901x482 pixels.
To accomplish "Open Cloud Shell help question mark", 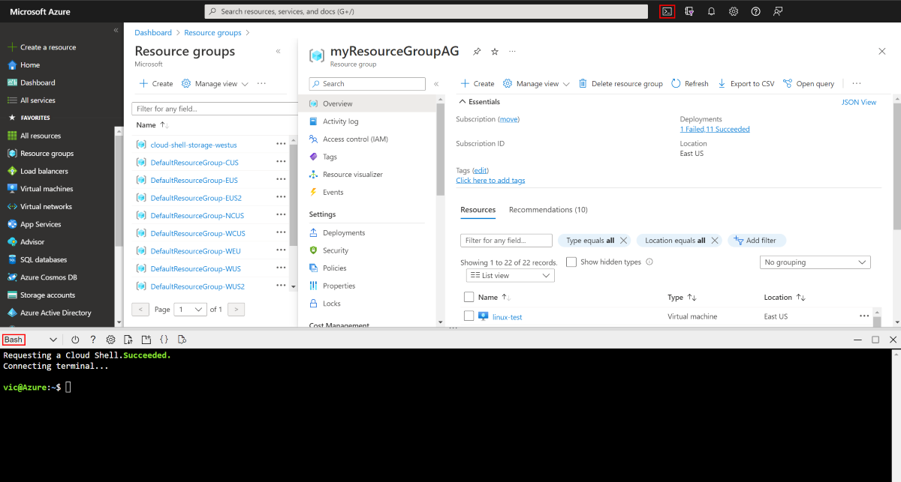I will pos(93,340).
